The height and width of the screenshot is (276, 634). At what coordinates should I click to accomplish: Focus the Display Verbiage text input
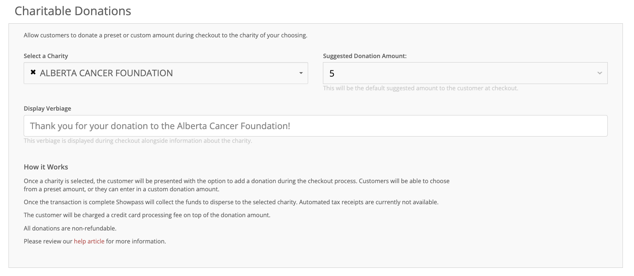316,126
